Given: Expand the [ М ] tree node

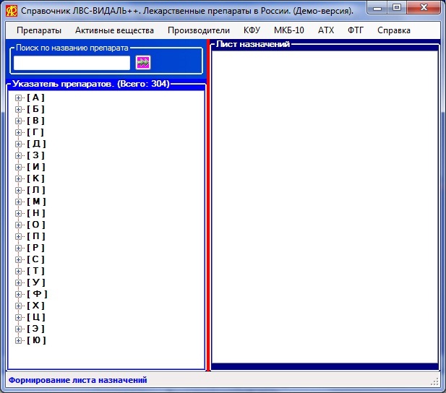Looking at the screenshot, I should 18,202.
